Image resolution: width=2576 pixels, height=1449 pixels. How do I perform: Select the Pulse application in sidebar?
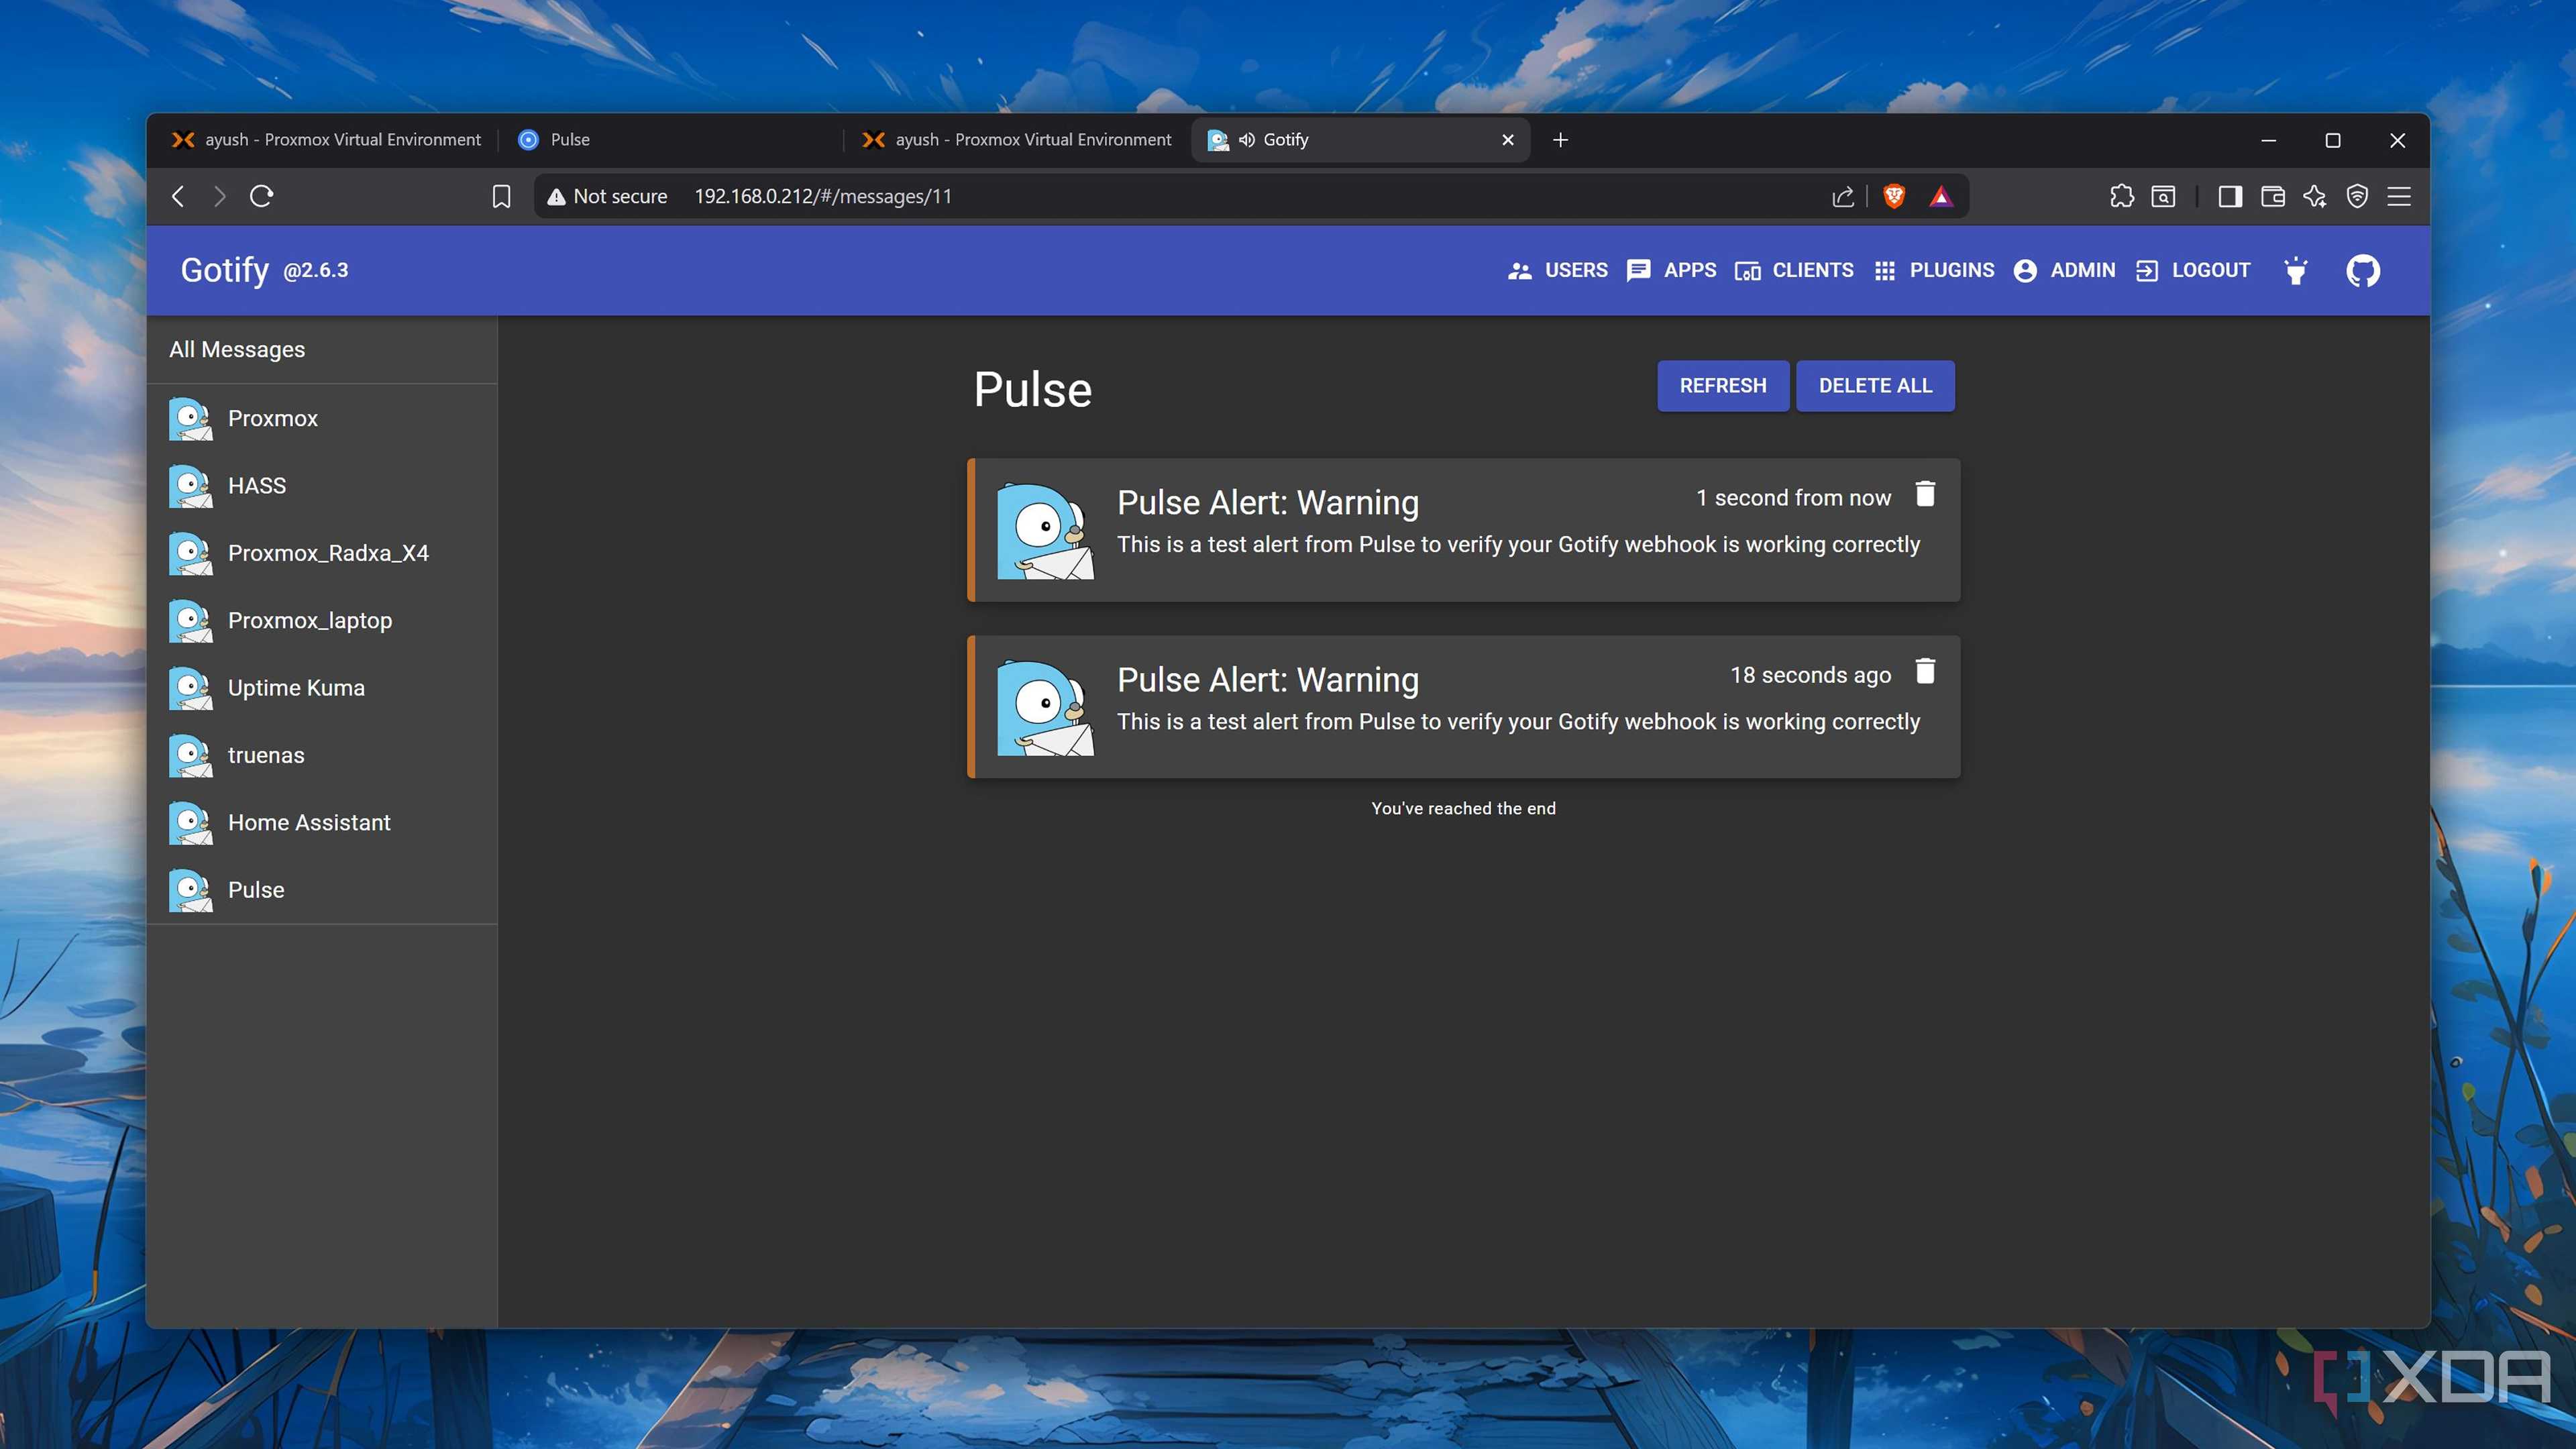pos(322,890)
